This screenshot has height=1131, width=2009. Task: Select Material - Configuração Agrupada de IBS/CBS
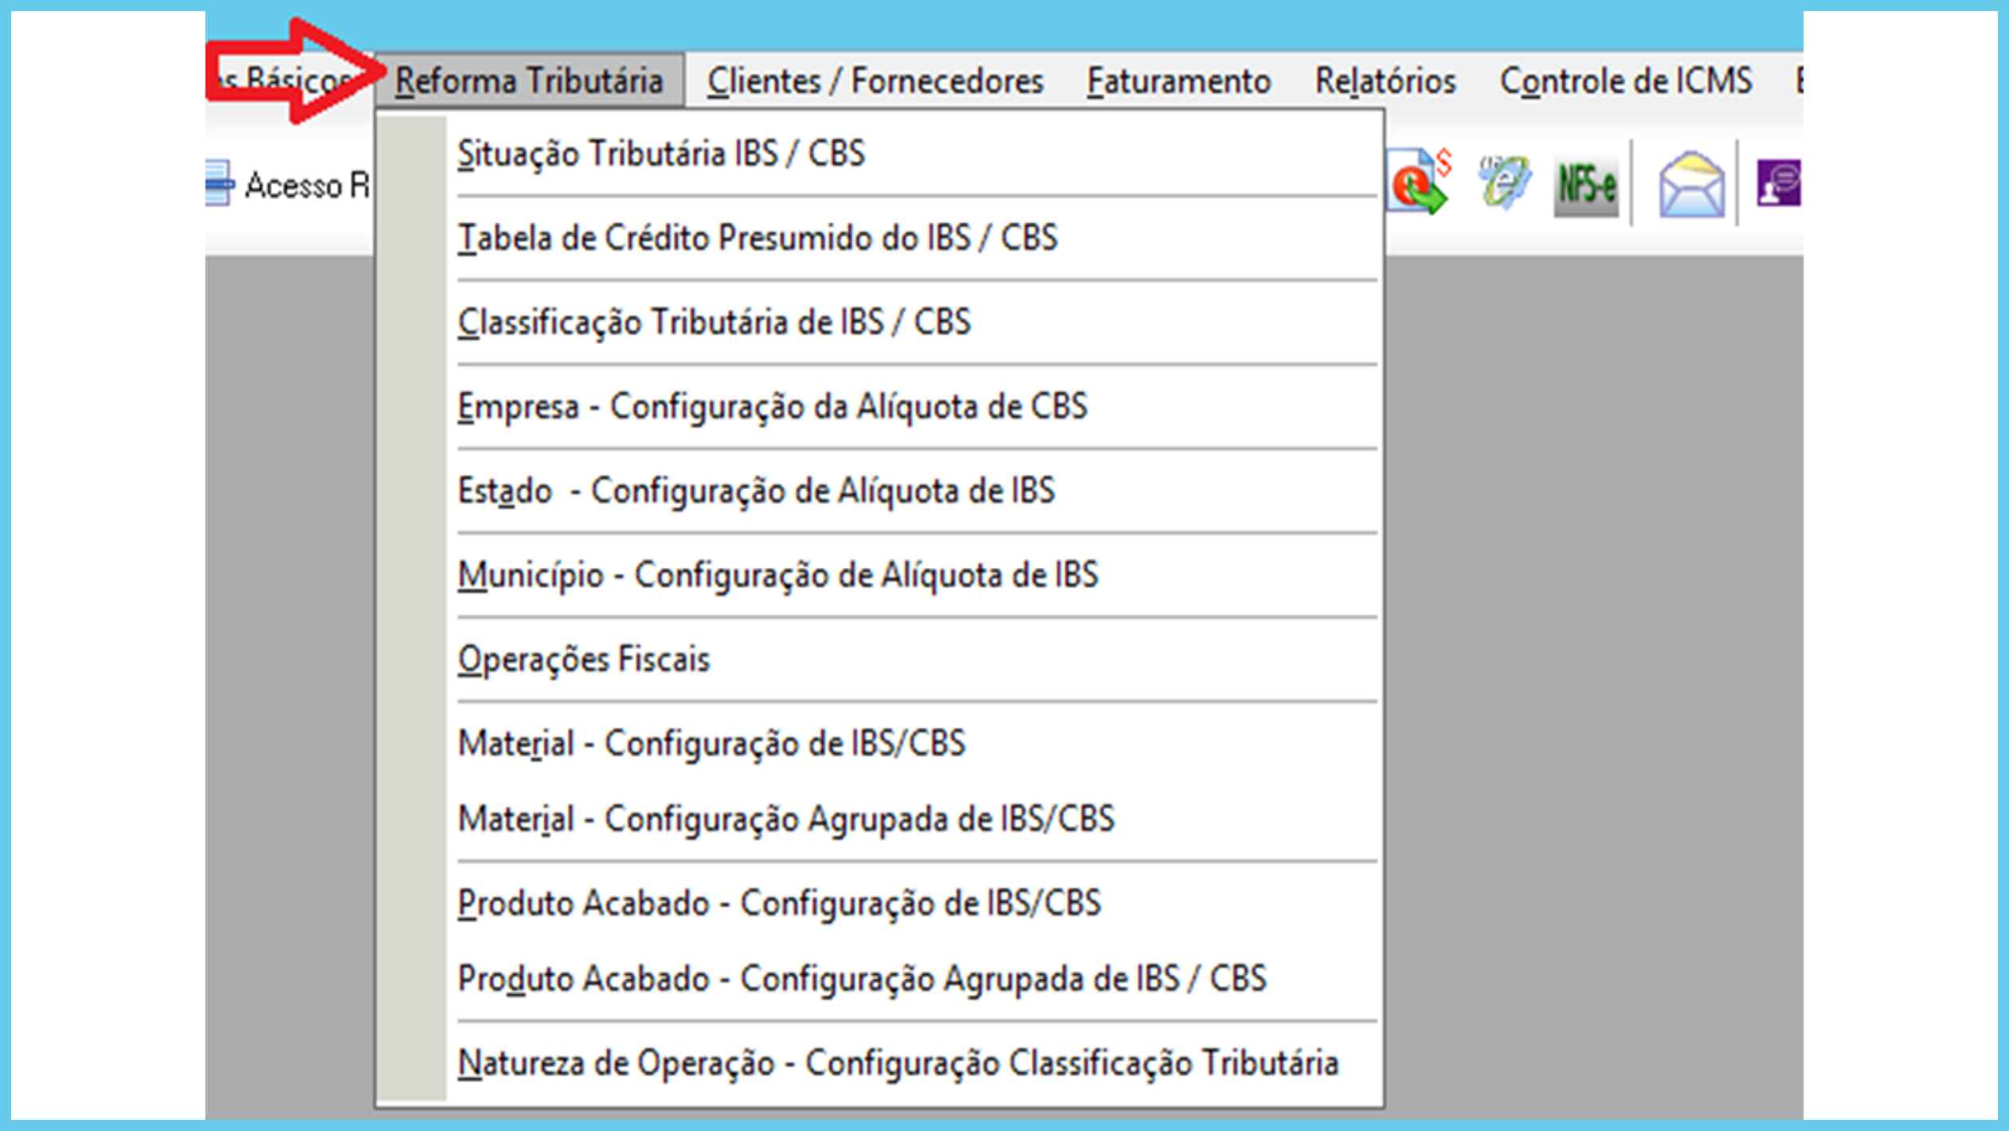(x=785, y=819)
